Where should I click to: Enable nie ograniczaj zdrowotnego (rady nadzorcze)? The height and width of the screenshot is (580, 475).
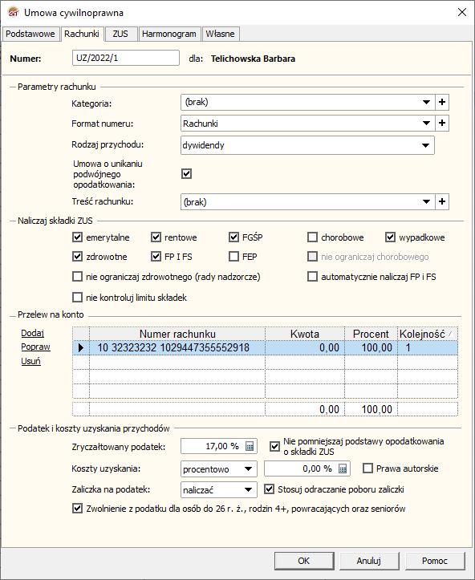(x=77, y=277)
